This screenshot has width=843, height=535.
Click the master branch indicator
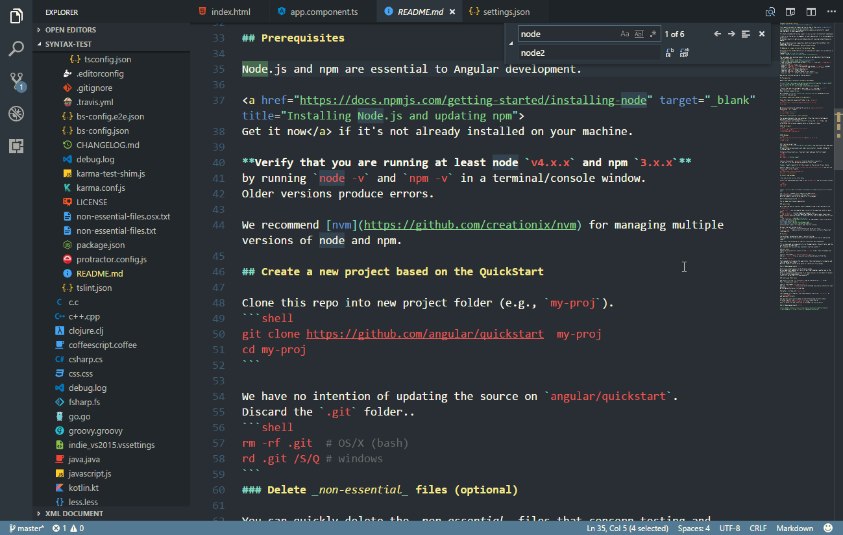(26, 529)
